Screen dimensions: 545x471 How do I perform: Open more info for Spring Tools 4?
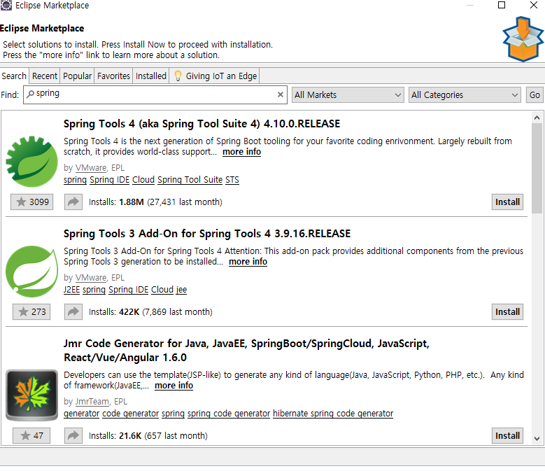[241, 152]
